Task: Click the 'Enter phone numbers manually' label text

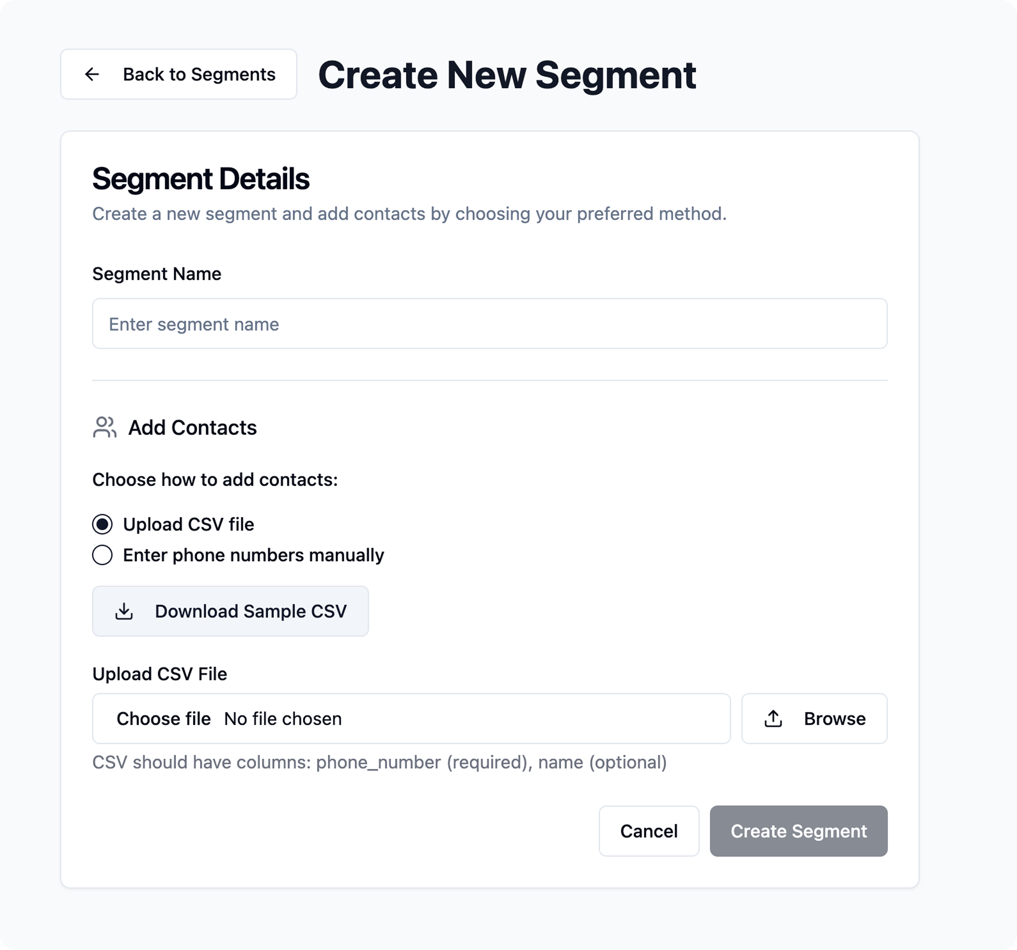Action: [253, 555]
